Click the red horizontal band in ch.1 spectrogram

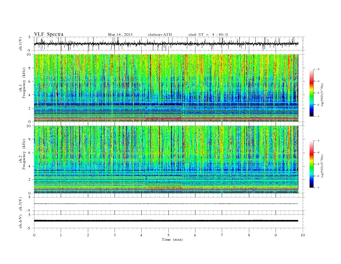pos(166,118)
